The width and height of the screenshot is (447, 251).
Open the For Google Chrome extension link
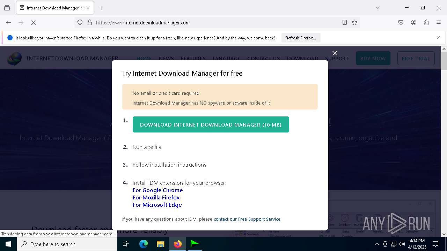[x=157, y=190]
